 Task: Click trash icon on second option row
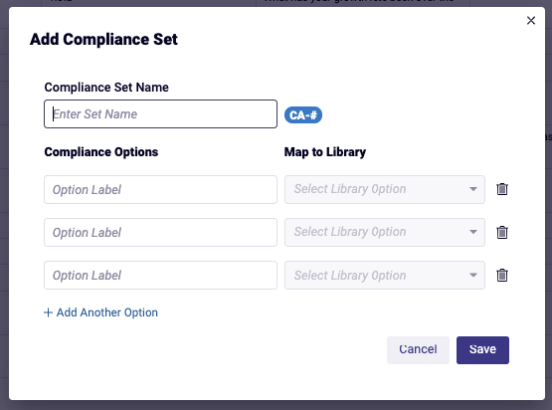coord(502,232)
